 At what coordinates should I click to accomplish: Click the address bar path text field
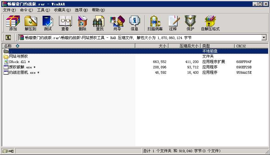coord(140,37)
